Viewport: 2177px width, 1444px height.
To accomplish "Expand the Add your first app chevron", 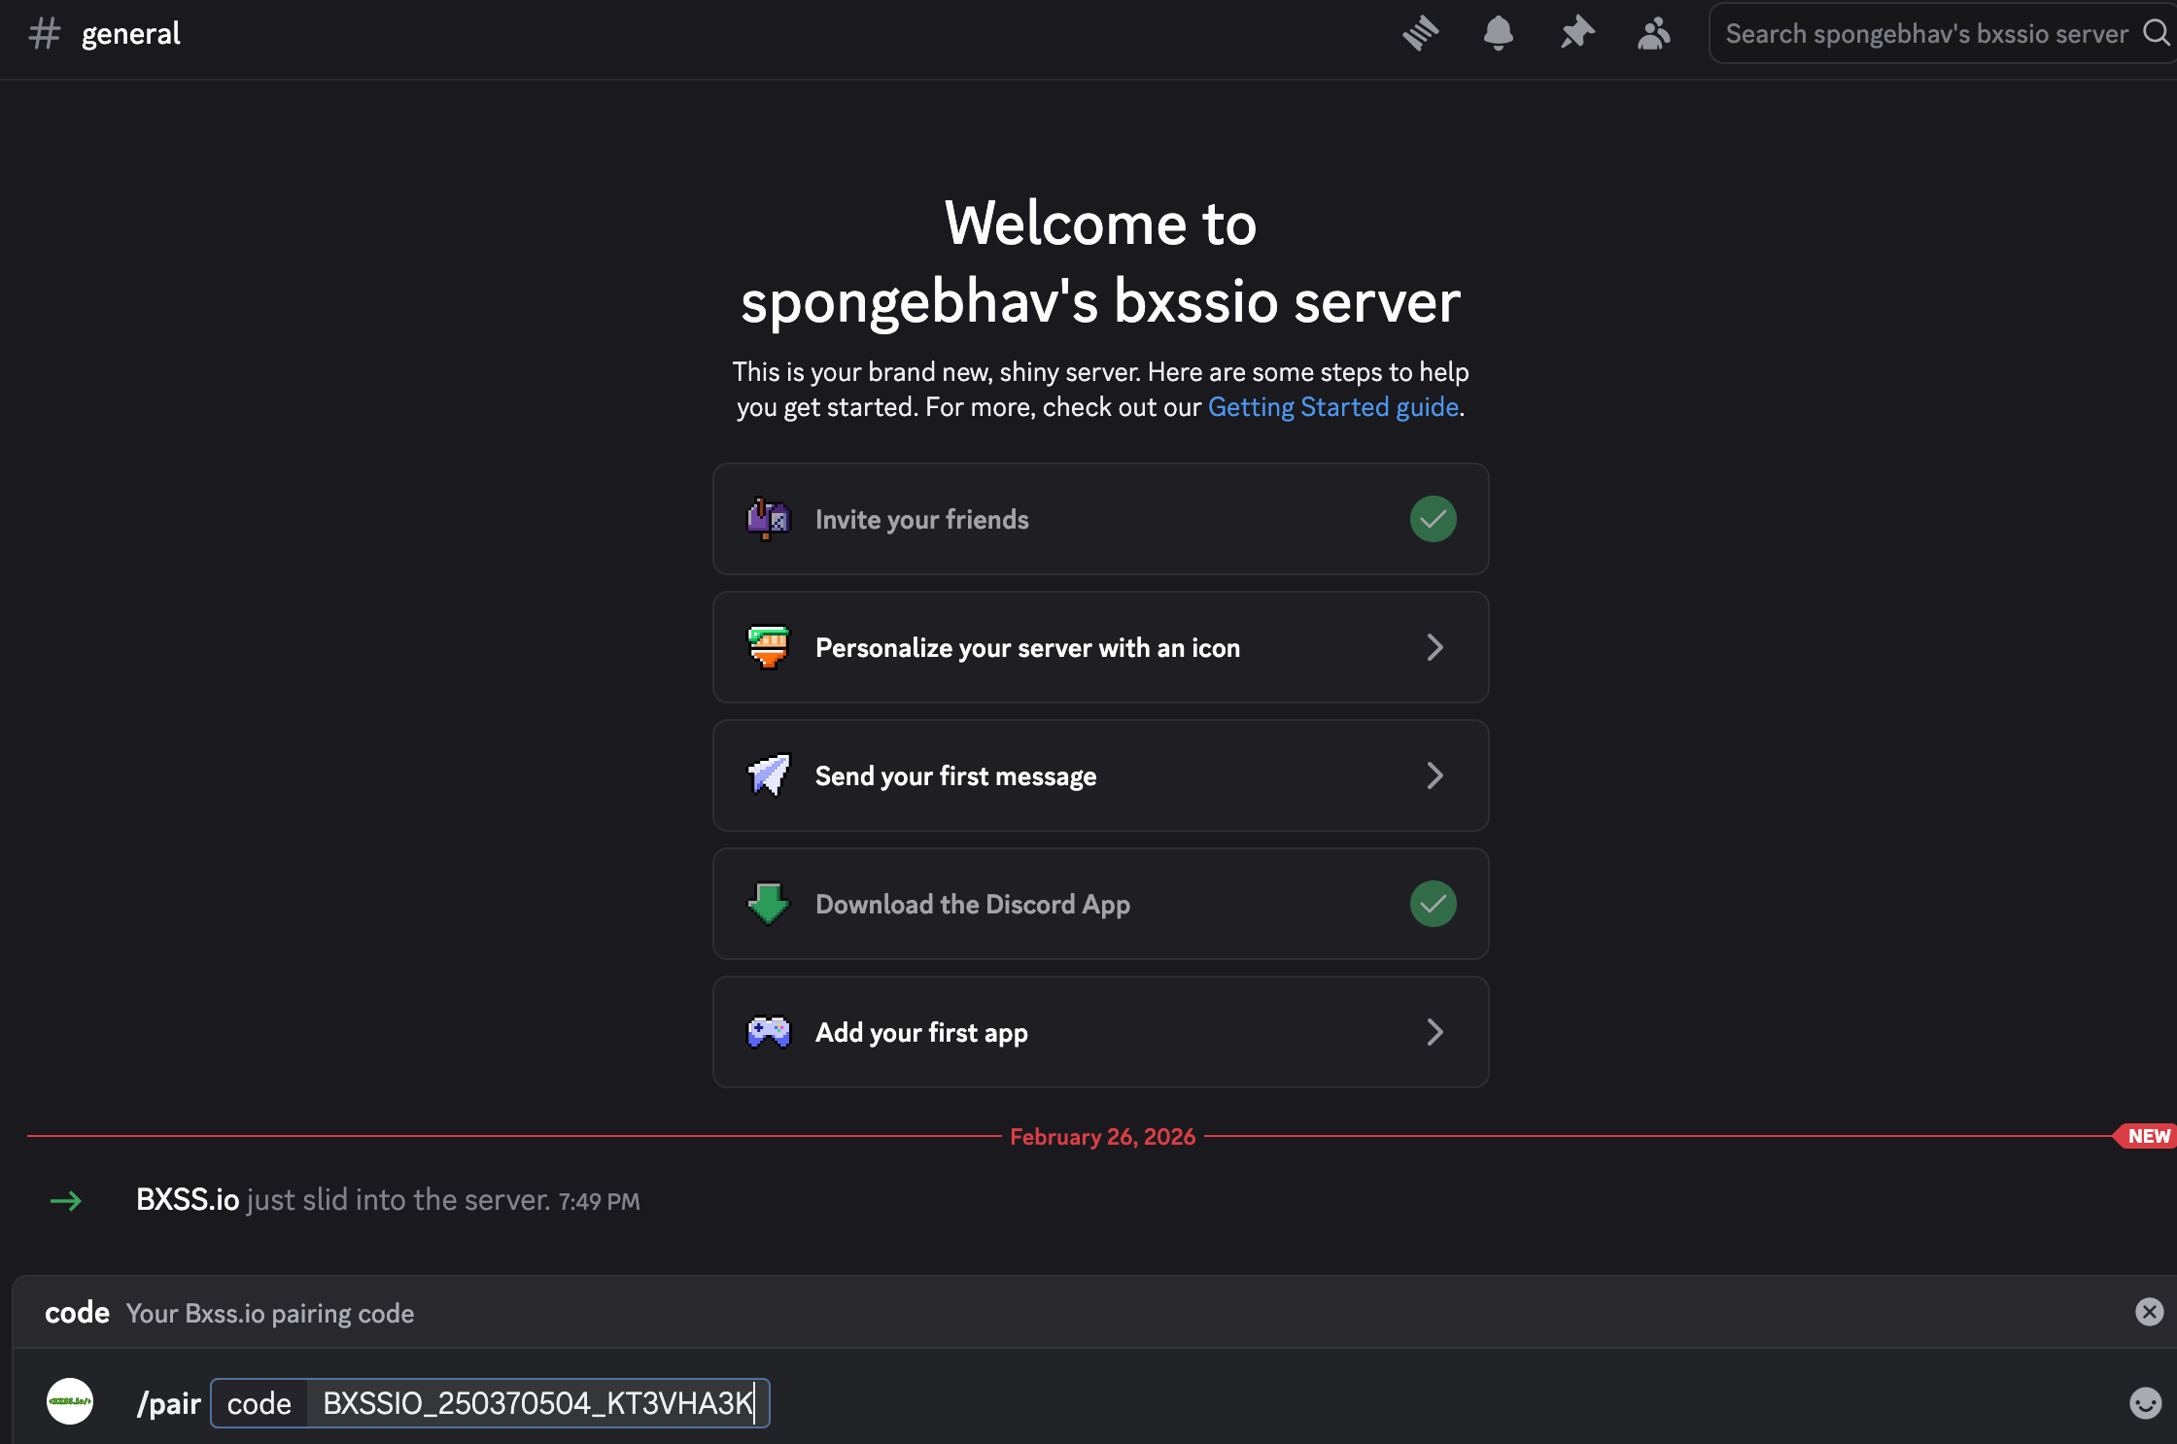I will tap(1434, 1032).
